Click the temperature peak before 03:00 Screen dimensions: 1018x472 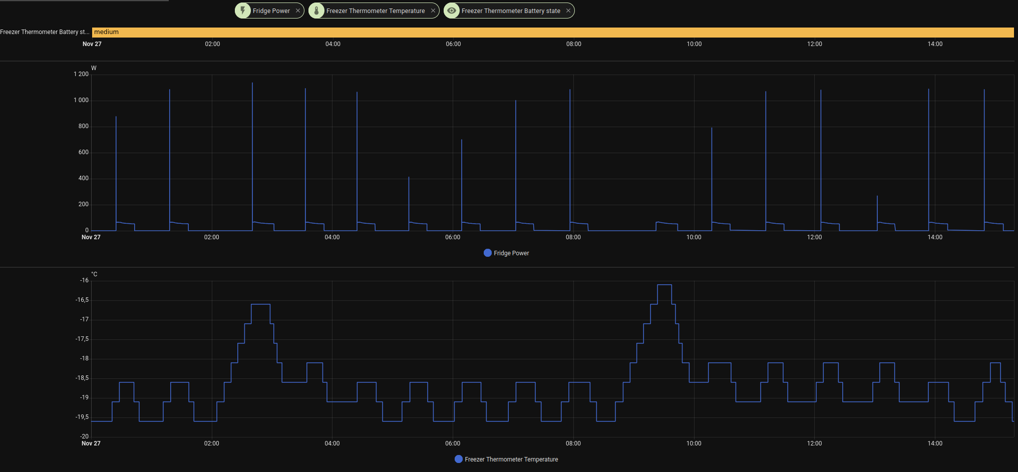point(260,304)
